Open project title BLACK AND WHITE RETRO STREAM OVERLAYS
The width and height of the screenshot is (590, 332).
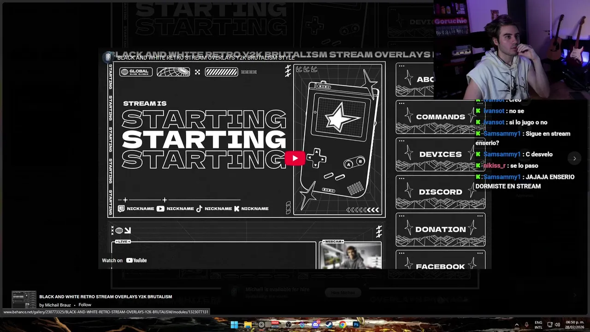coord(106,296)
